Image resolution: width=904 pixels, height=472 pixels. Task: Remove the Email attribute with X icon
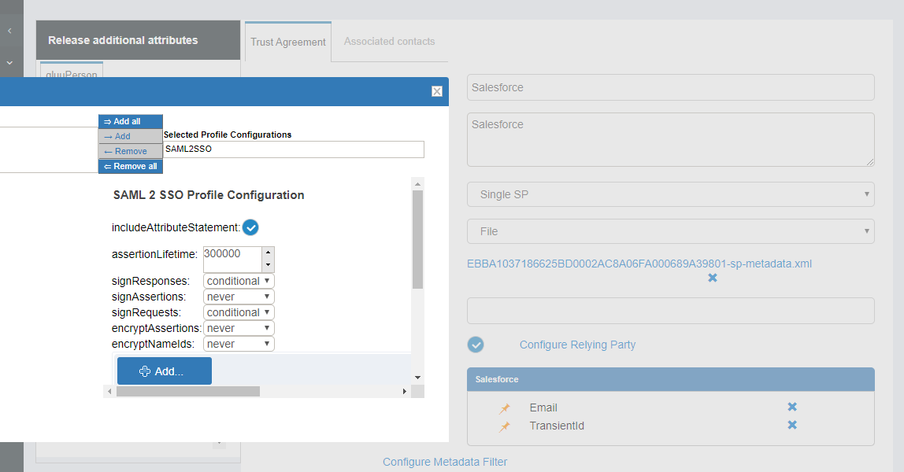tap(792, 407)
